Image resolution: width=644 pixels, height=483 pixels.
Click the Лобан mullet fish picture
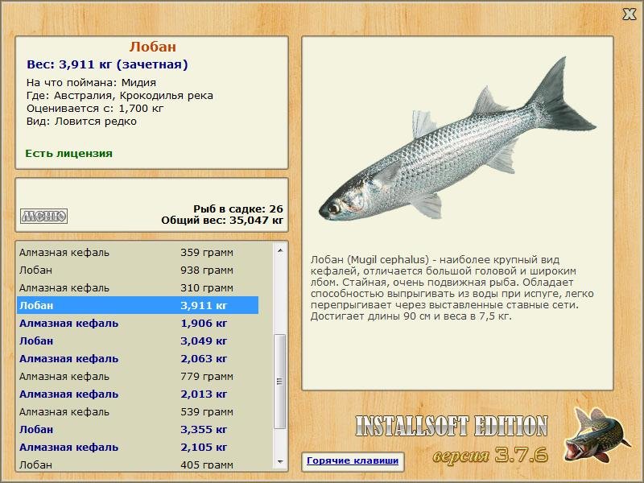coord(457,139)
